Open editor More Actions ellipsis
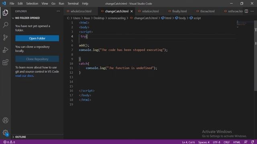Viewport: 257px width, 144px height. pos(252,11)
